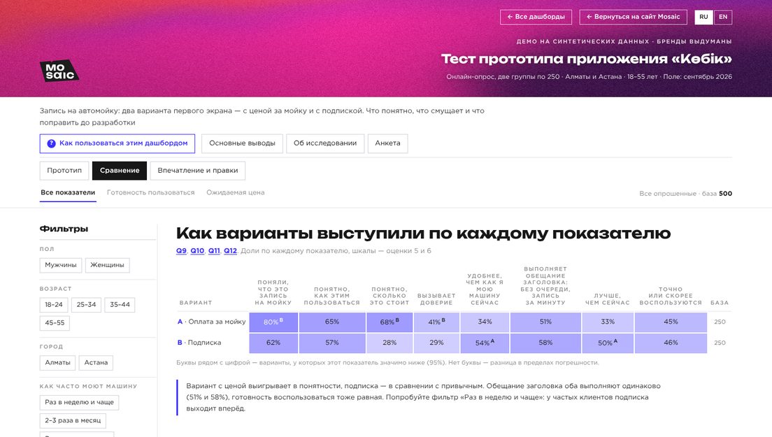The image size is (772, 437).
Task: Open «Об исследовании» section
Action: (325, 144)
